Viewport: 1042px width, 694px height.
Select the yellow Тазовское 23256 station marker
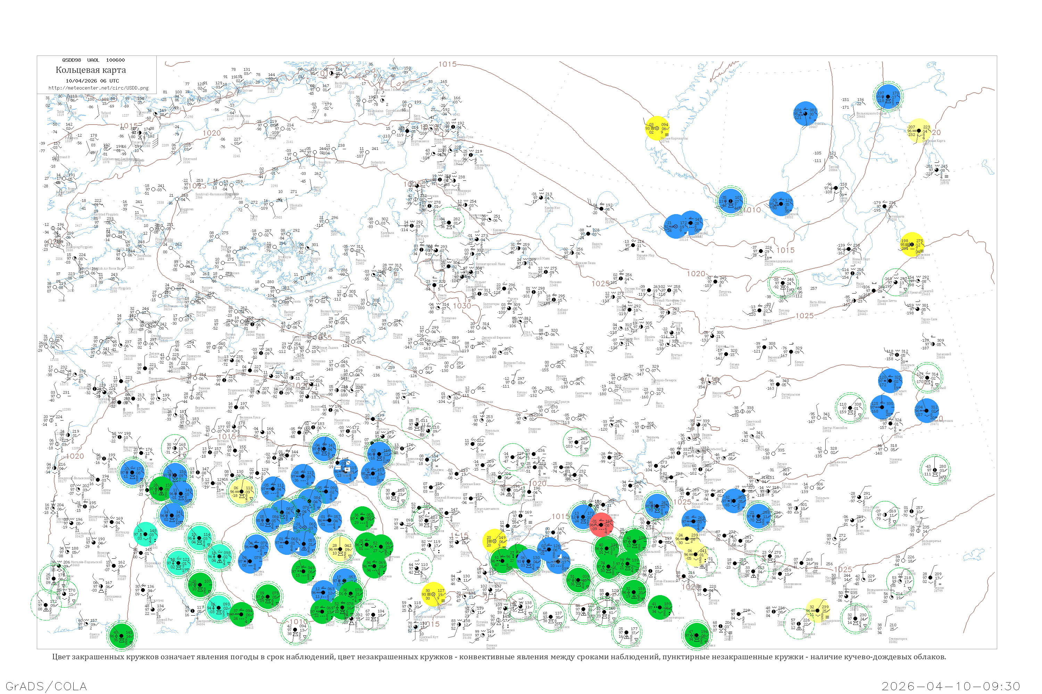[912, 244]
